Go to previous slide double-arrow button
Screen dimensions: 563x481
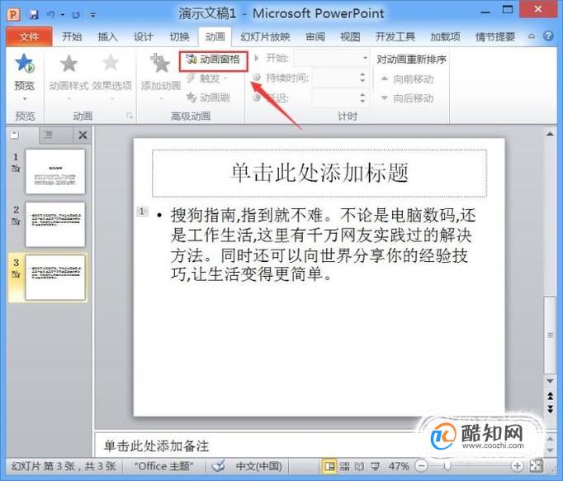(x=550, y=396)
